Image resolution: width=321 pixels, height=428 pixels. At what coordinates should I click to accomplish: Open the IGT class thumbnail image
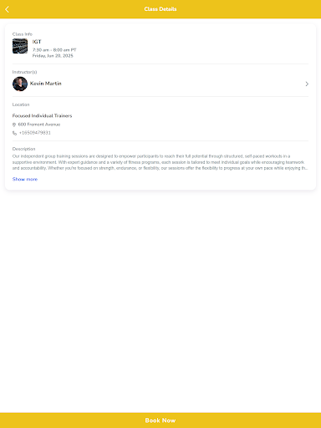20,46
